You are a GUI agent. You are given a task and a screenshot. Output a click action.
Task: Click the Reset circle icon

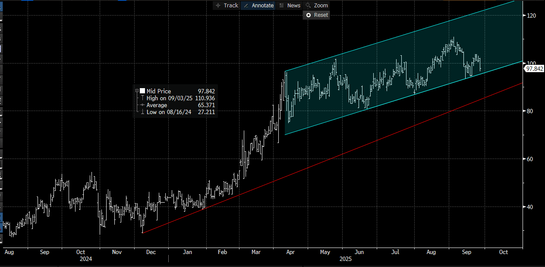click(x=308, y=15)
